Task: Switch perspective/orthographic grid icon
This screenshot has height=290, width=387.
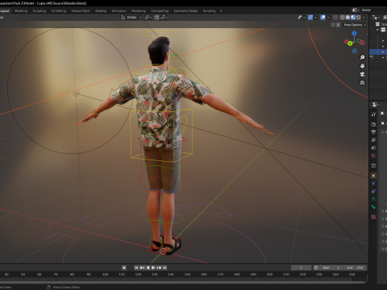Action: pos(362,83)
